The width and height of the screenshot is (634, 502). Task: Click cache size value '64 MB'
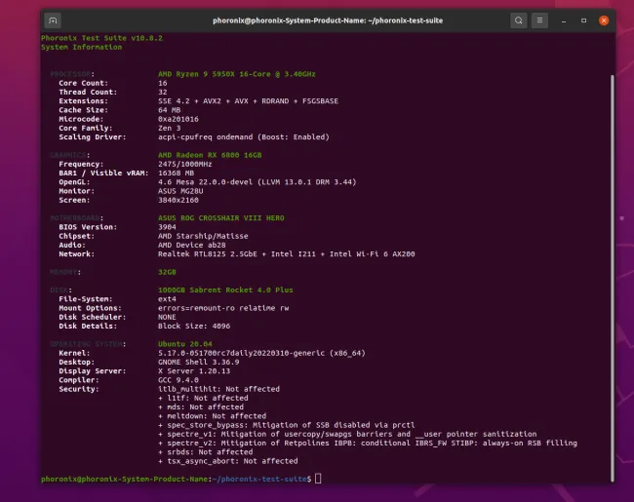point(169,110)
